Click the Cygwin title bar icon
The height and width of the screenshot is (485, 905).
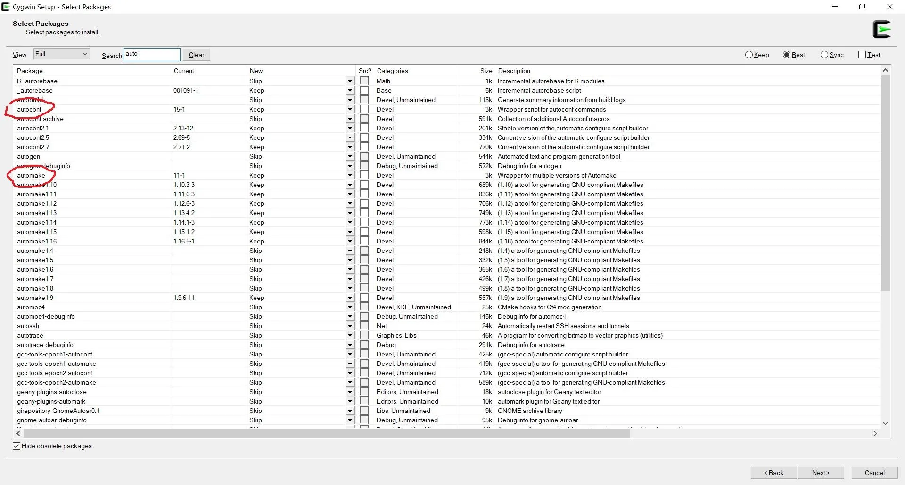(6, 7)
